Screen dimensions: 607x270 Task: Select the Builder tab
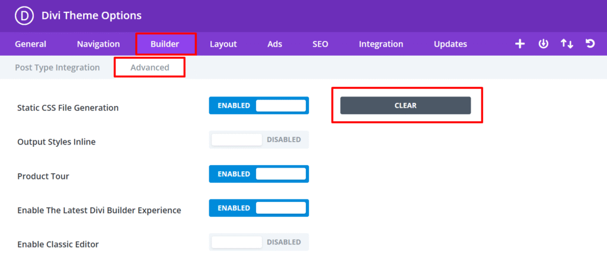click(165, 44)
